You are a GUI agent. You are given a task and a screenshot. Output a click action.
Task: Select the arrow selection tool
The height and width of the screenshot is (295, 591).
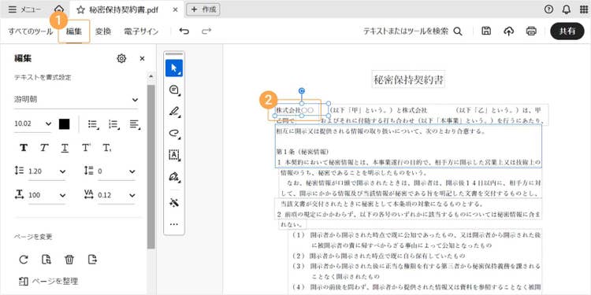click(x=174, y=68)
